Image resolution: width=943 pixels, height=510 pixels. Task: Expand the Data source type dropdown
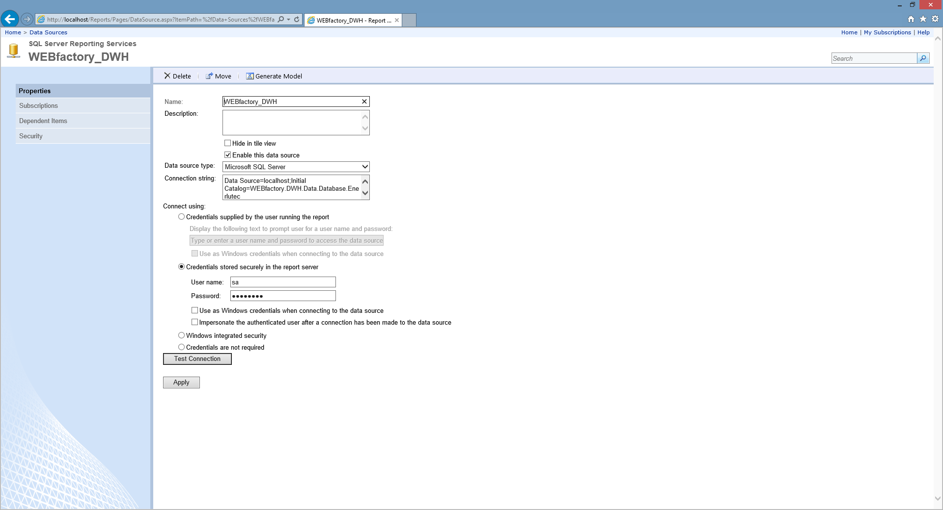click(x=365, y=167)
